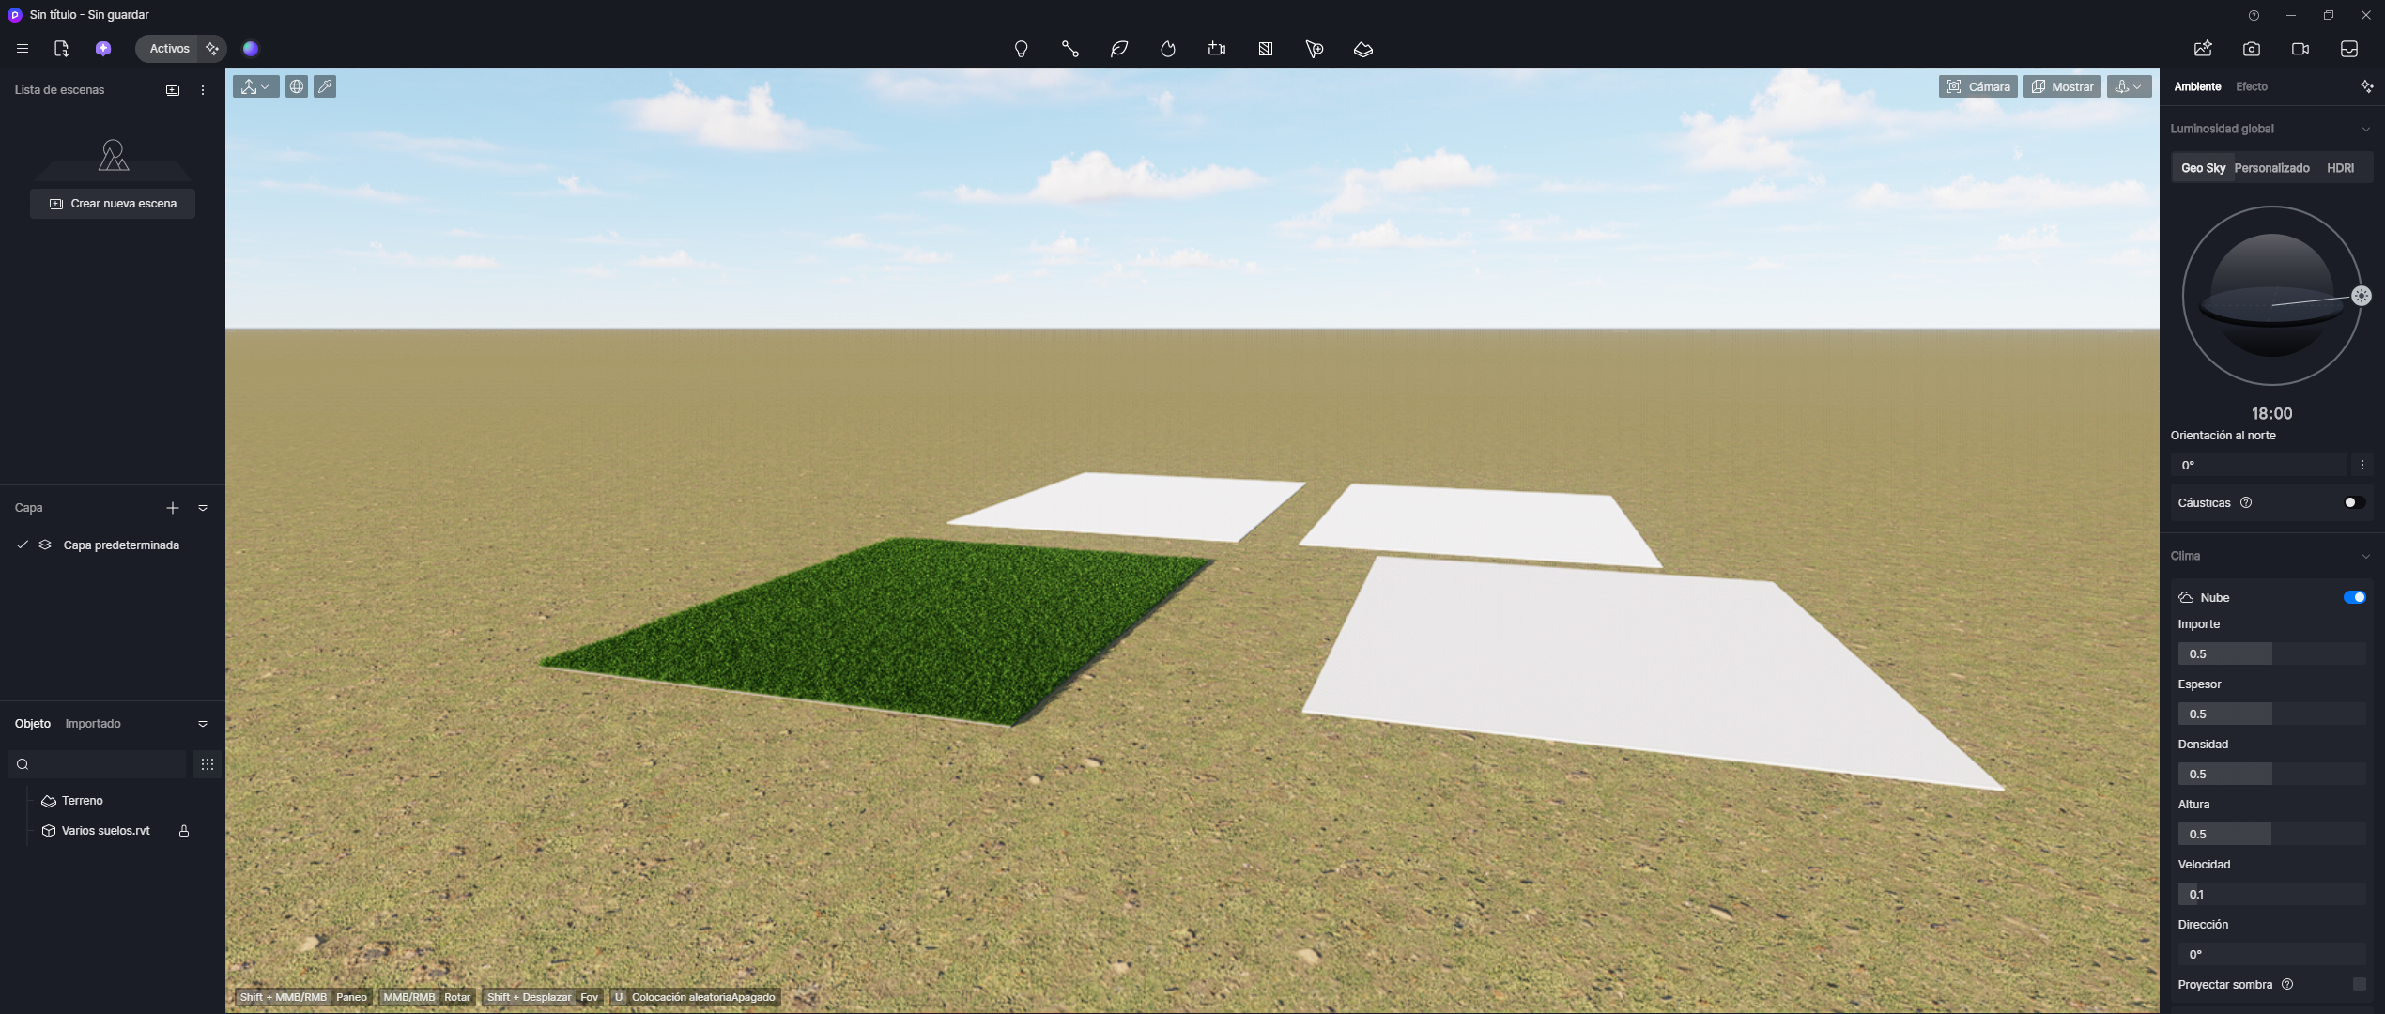The width and height of the screenshot is (2385, 1014).
Task: Select the HDRI sky tab
Action: [x=2339, y=168]
